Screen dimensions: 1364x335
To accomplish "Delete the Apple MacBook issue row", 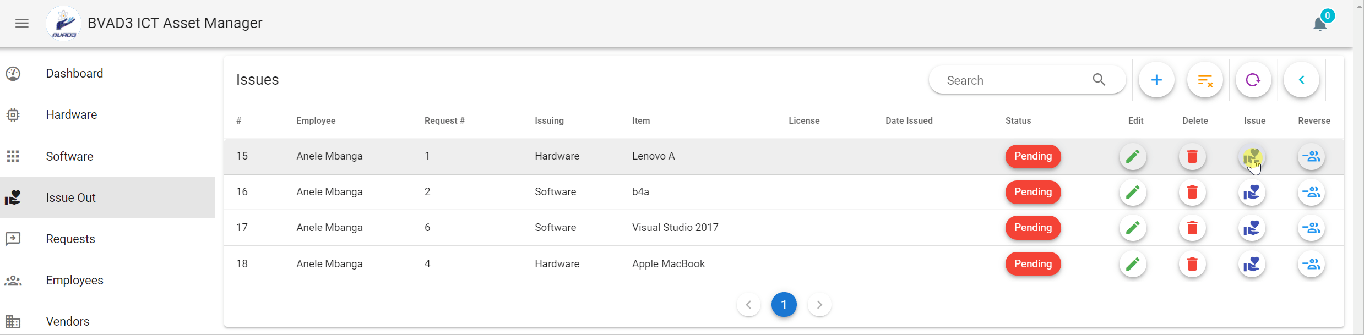I will 1192,265.
